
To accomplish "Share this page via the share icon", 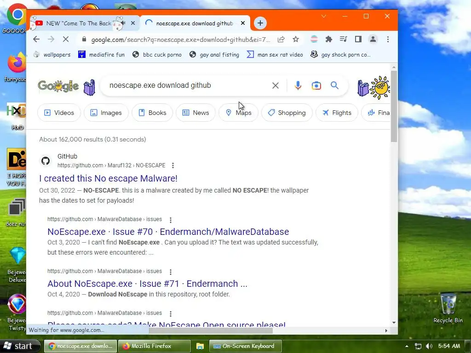I will point(281,40).
